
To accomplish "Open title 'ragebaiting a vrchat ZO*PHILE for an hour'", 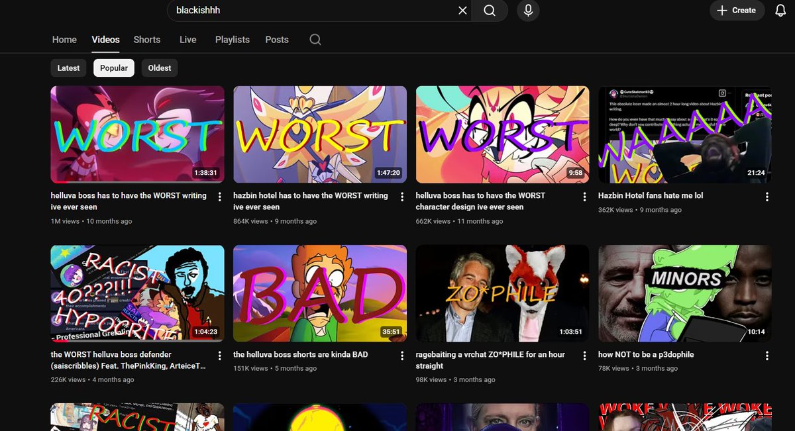I will pyautogui.click(x=490, y=360).
